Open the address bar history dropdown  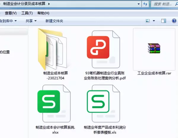[139, 4]
